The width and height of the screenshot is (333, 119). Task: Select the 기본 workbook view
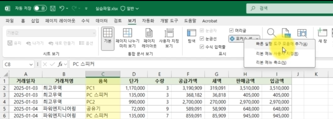(x=108, y=38)
